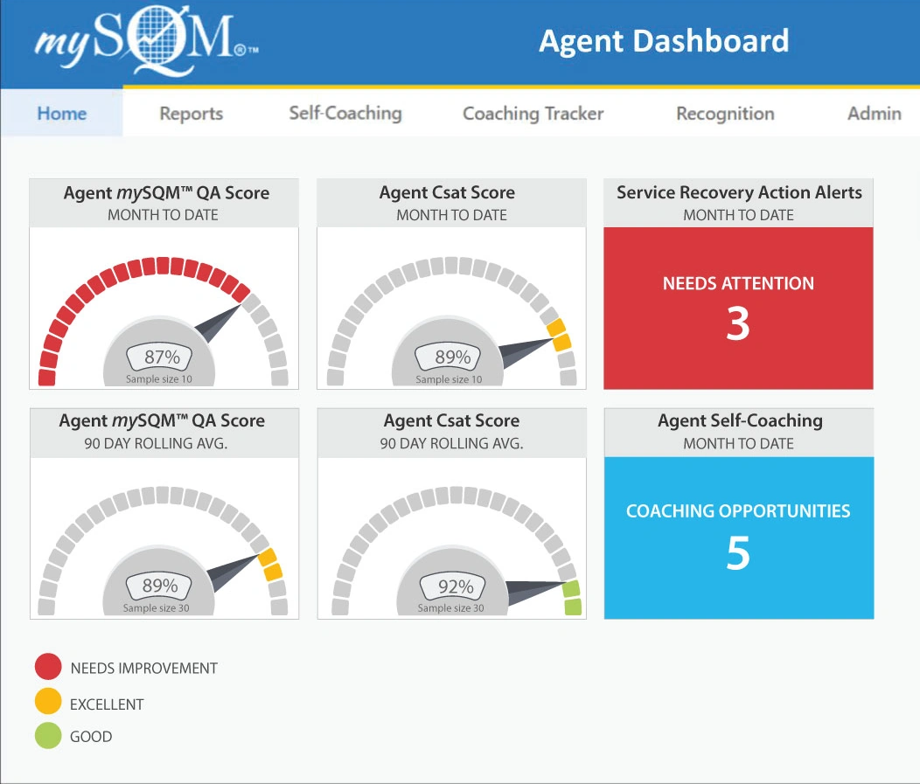Select the red Needs Improvement legend dot
The height and width of the screenshot is (784, 920).
[x=48, y=667]
